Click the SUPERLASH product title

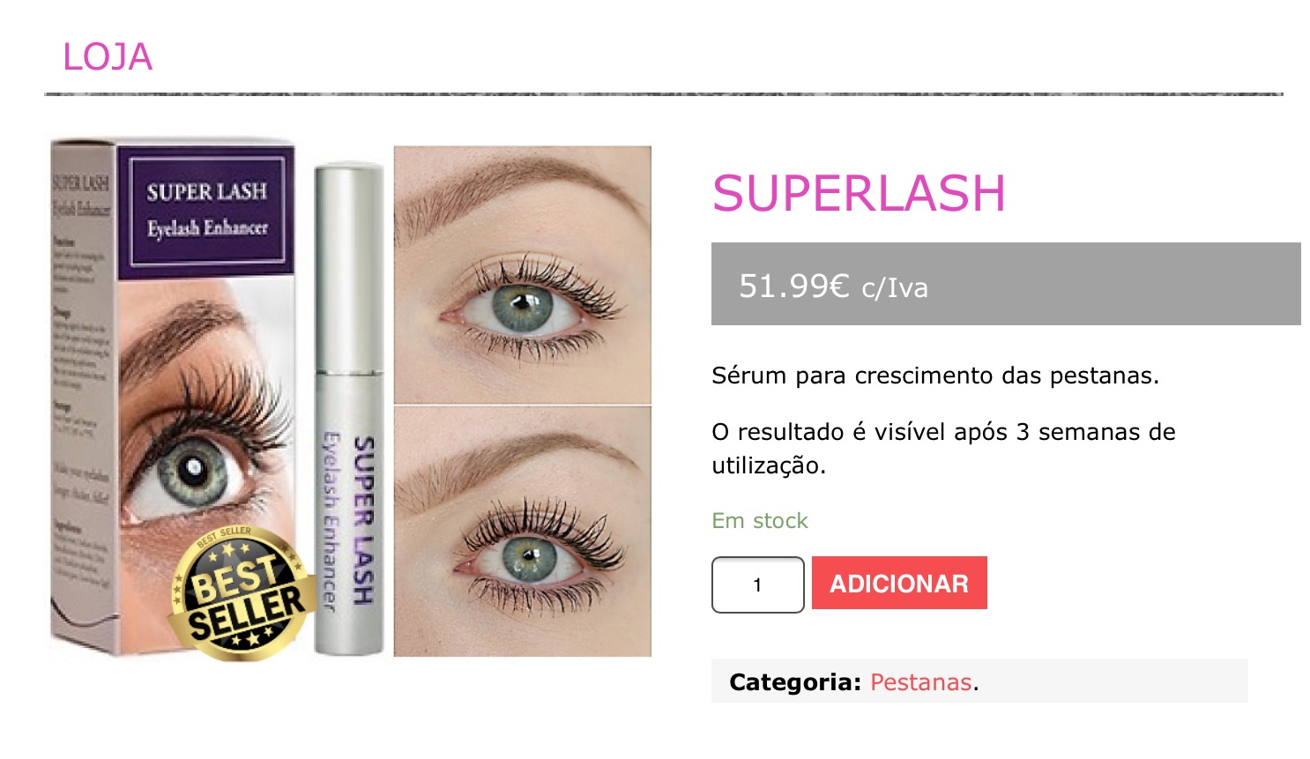pos(859,193)
